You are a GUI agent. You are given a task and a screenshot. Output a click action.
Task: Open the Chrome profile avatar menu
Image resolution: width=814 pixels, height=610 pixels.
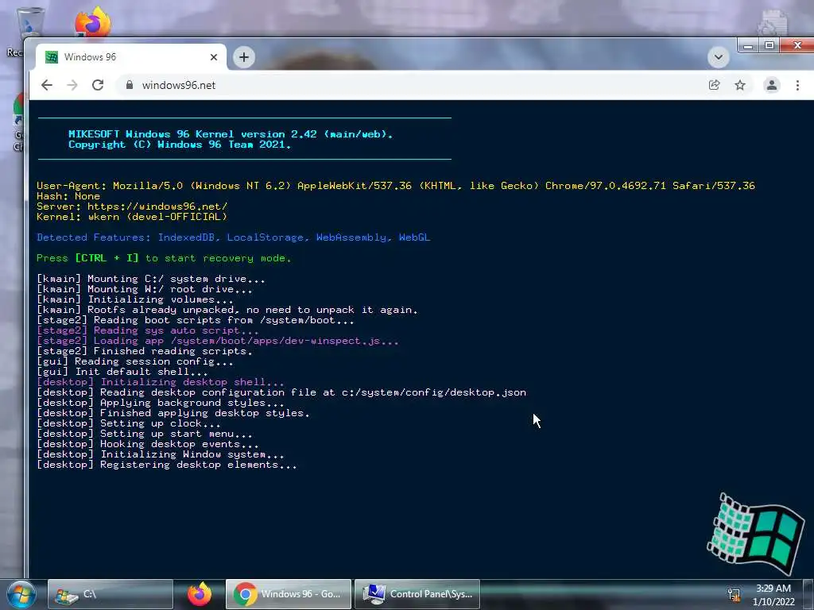point(771,85)
